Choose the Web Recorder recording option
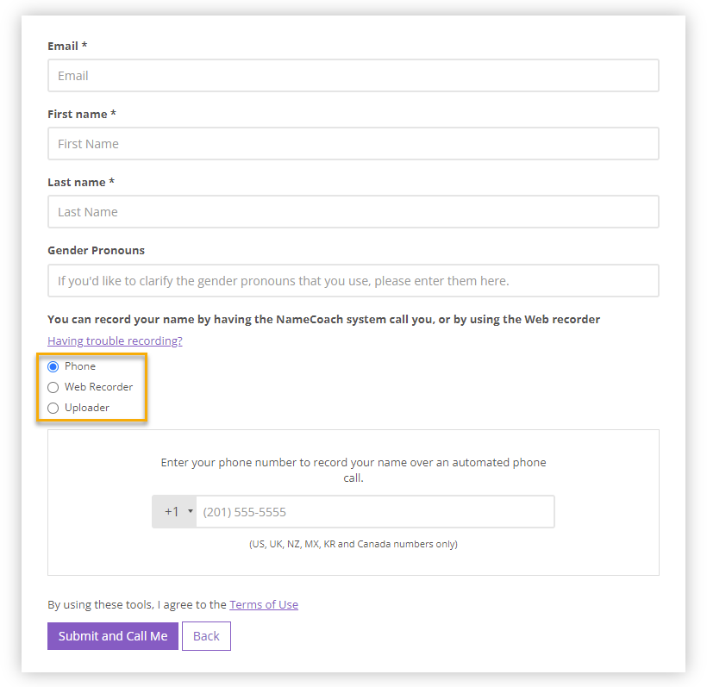The width and height of the screenshot is (707, 687). click(x=53, y=387)
